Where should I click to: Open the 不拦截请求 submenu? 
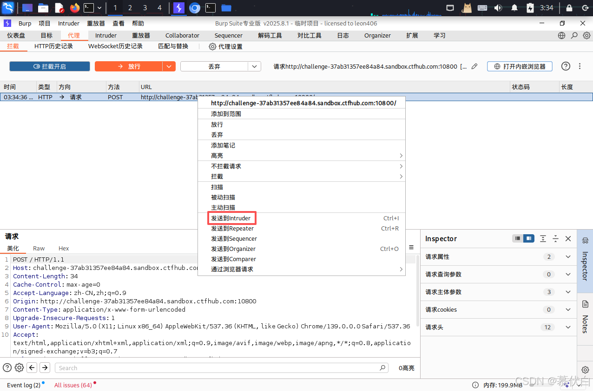[x=302, y=166]
